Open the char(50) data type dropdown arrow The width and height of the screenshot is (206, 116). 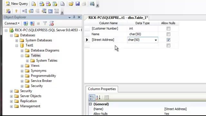pyautogui.click(x=156, y=40)
